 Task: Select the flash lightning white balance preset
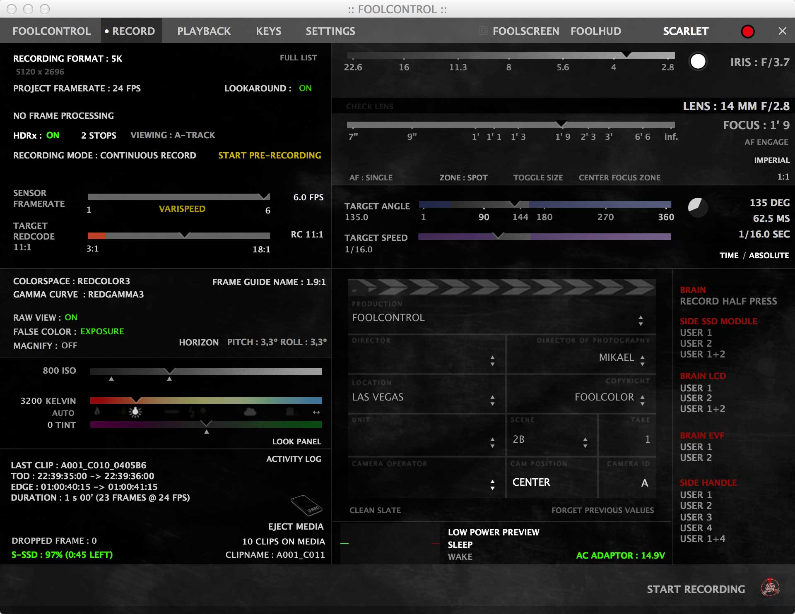click(x=192, y=412)
